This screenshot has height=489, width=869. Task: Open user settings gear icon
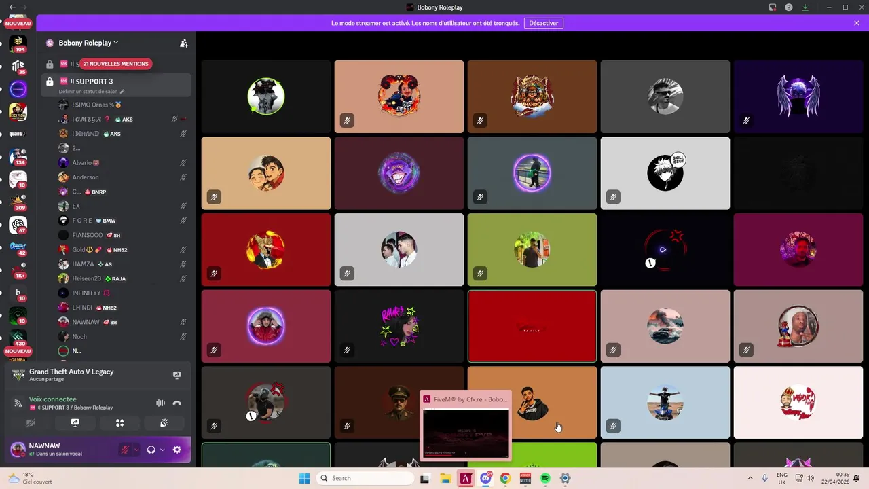coord(177,450)
